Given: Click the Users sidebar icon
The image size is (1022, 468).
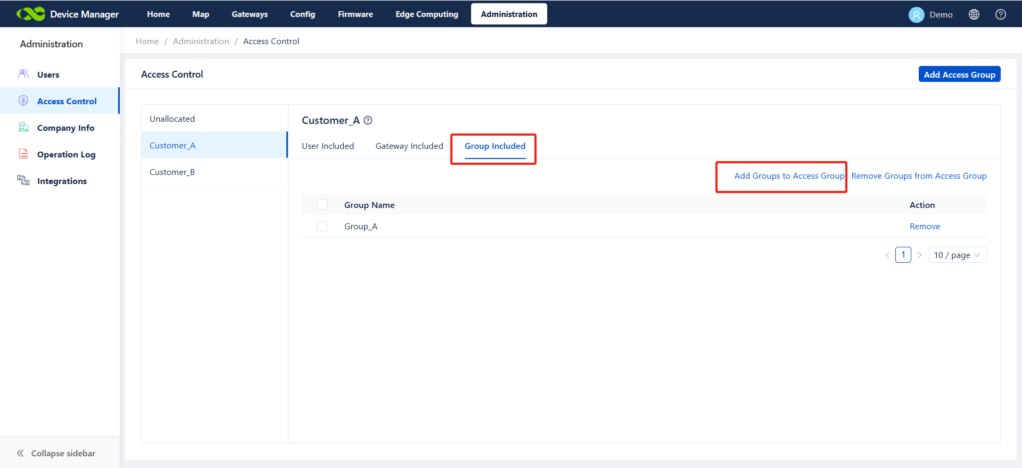Looking at the screenshot, I should [x=23, y=74].
